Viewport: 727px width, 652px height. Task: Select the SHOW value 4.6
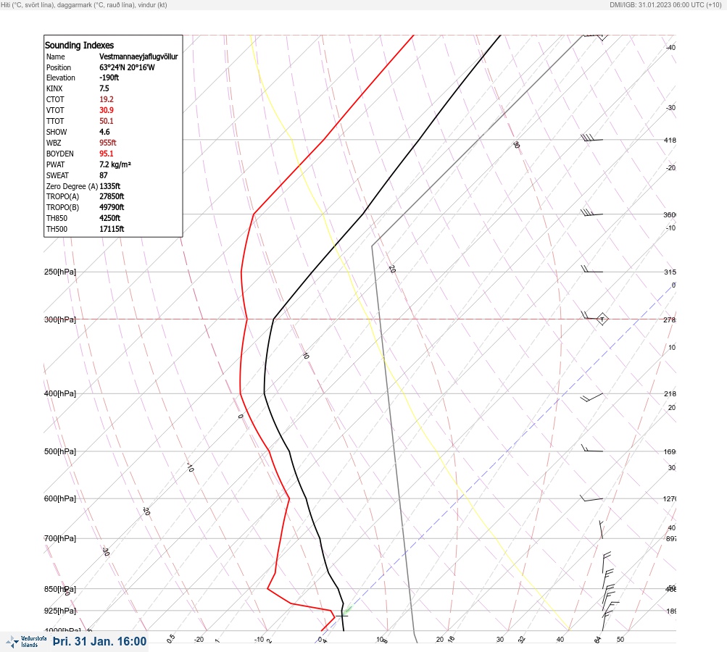104,132
